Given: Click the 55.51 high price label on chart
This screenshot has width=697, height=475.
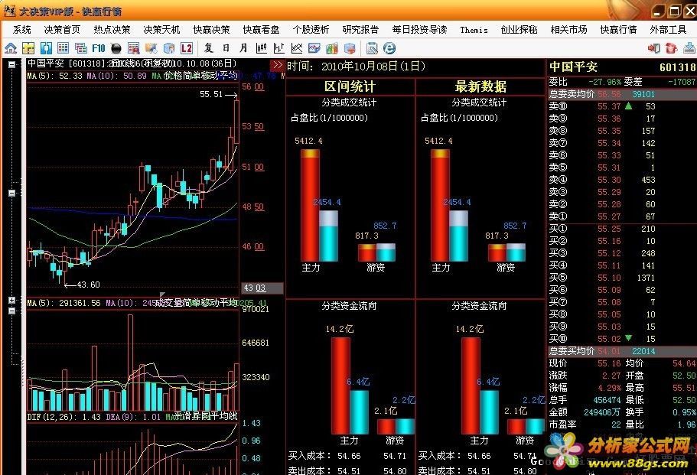Looking at the screenshot, I should [211, 94].
